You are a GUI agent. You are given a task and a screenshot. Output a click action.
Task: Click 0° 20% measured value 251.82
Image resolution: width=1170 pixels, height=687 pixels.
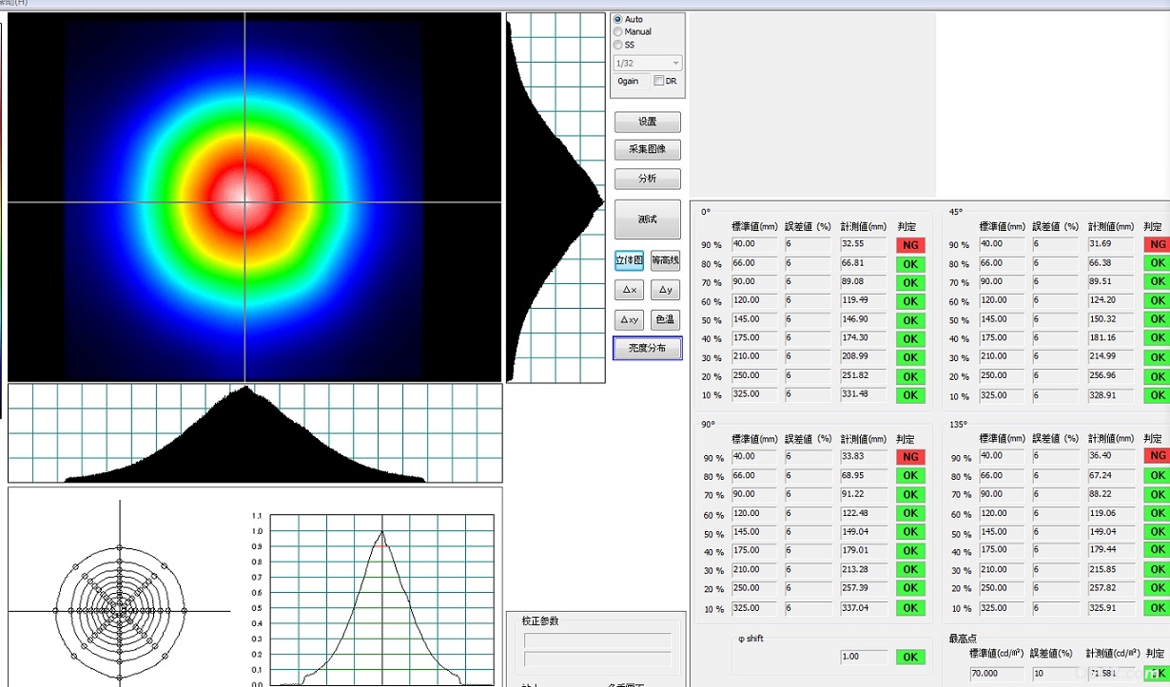[x=864, y=375]
